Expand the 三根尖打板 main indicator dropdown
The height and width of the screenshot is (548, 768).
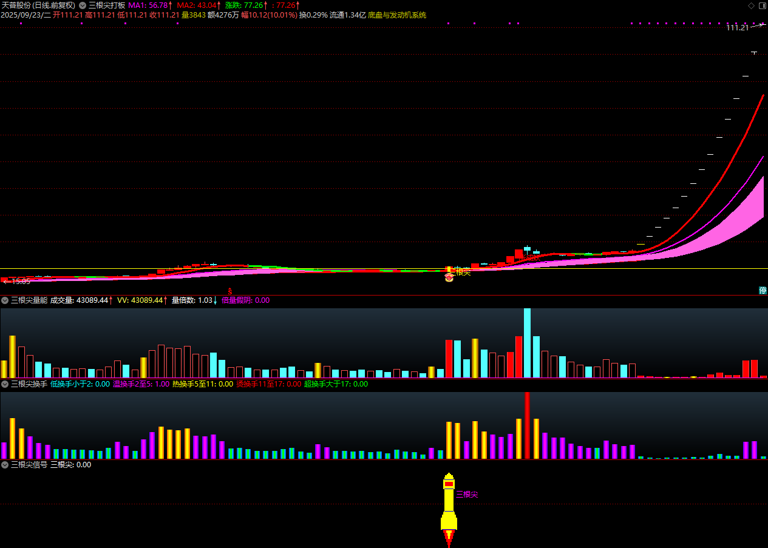click(x=83, y=5)
